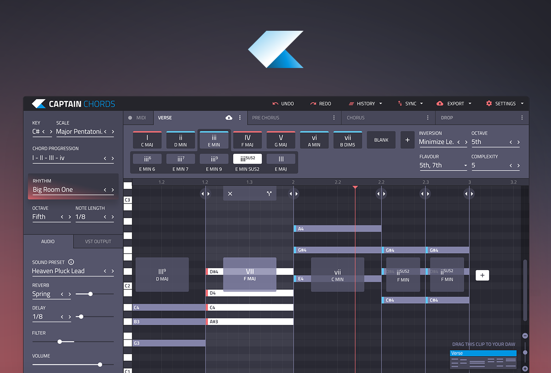
Task: Toggle the MIDI indicator dot
Action: coord(130,118)
